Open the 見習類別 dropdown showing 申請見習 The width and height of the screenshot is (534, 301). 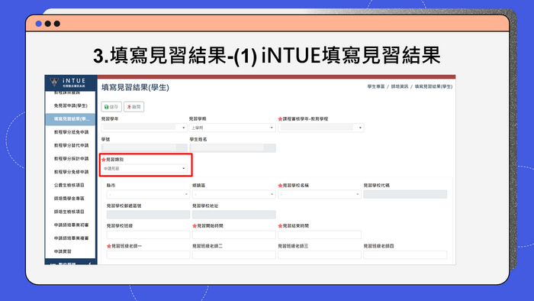144,168
